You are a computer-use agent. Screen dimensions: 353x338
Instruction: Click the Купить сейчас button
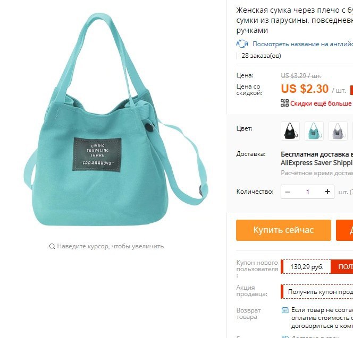[x=283, y=230]
